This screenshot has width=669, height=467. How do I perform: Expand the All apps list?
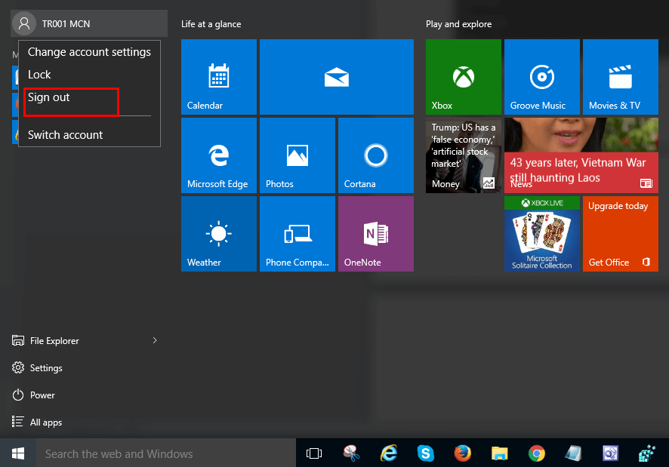tap(45, 422)
